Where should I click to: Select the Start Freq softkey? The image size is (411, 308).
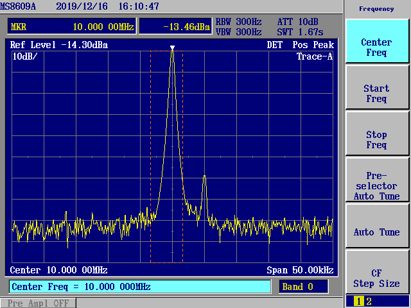click(377, 87)
